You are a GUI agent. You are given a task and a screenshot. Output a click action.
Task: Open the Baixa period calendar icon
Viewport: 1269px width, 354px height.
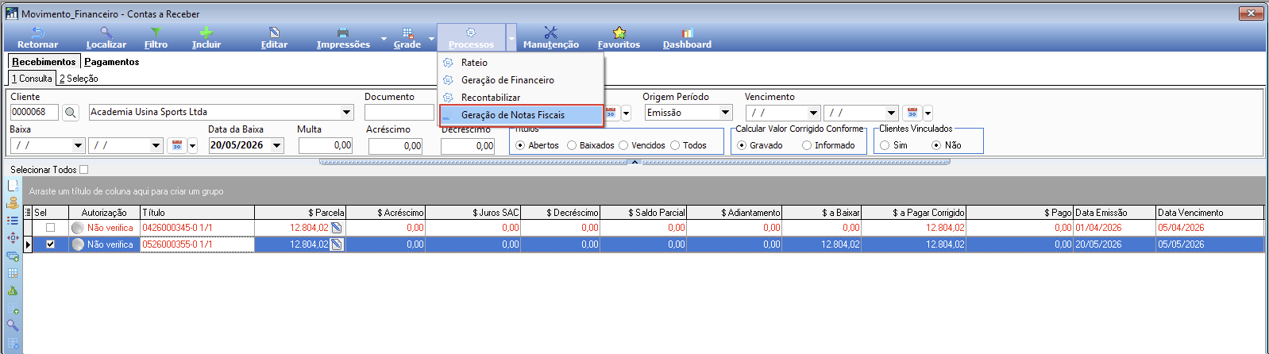177,145
